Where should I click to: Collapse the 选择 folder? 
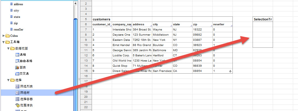pos(8,80)
